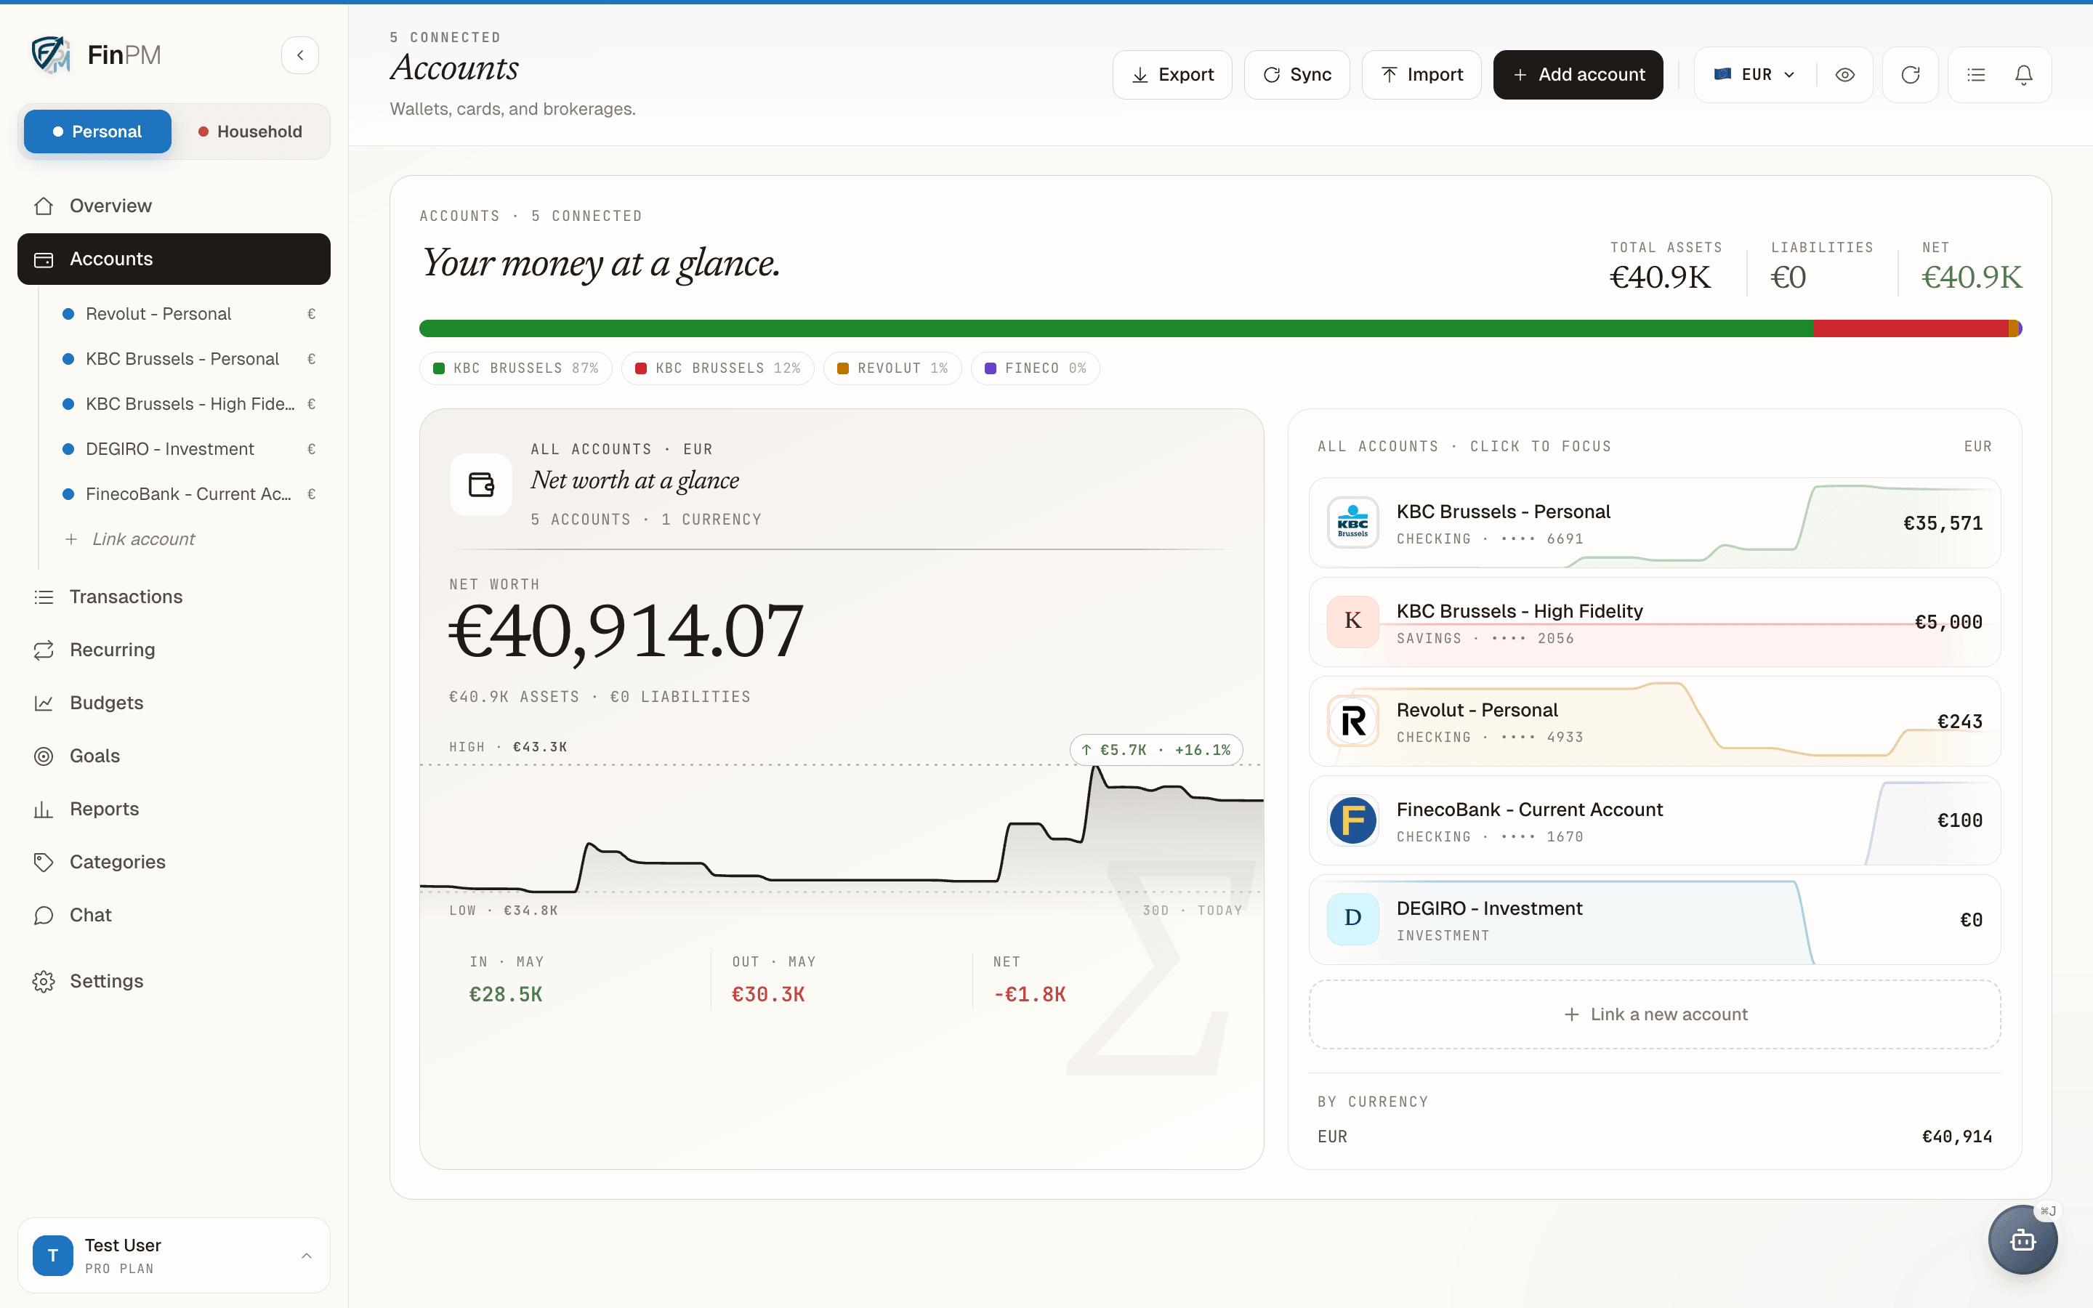Image resolution: width=2093 pixels, height=1308 pixels.
Task: Click the wallet icon in Net worth card
Action: (481, 485)
